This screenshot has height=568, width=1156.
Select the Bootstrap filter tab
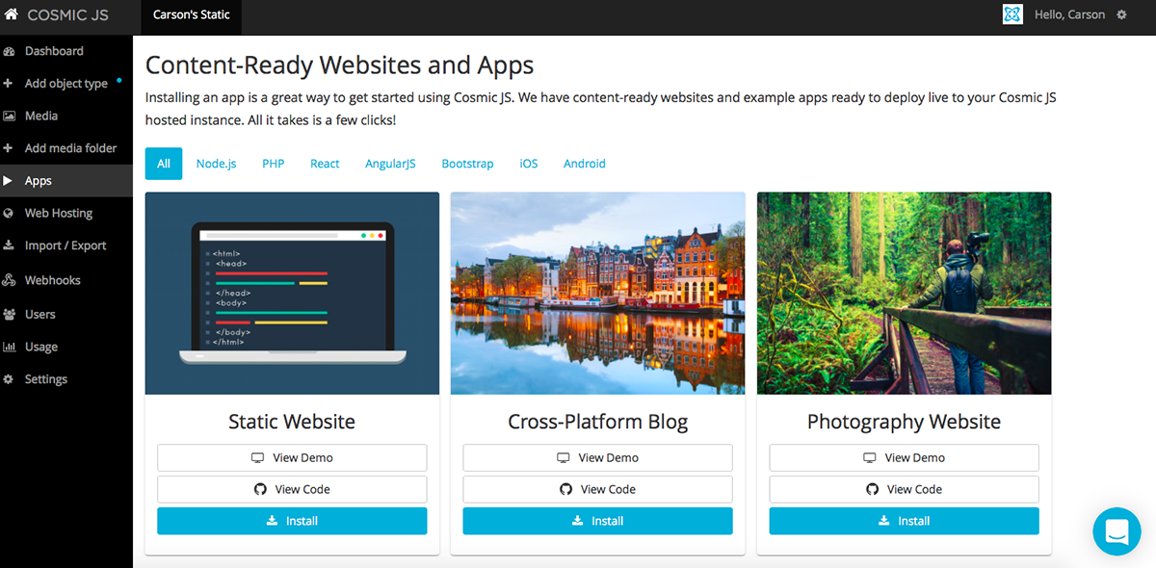(467, 164)
